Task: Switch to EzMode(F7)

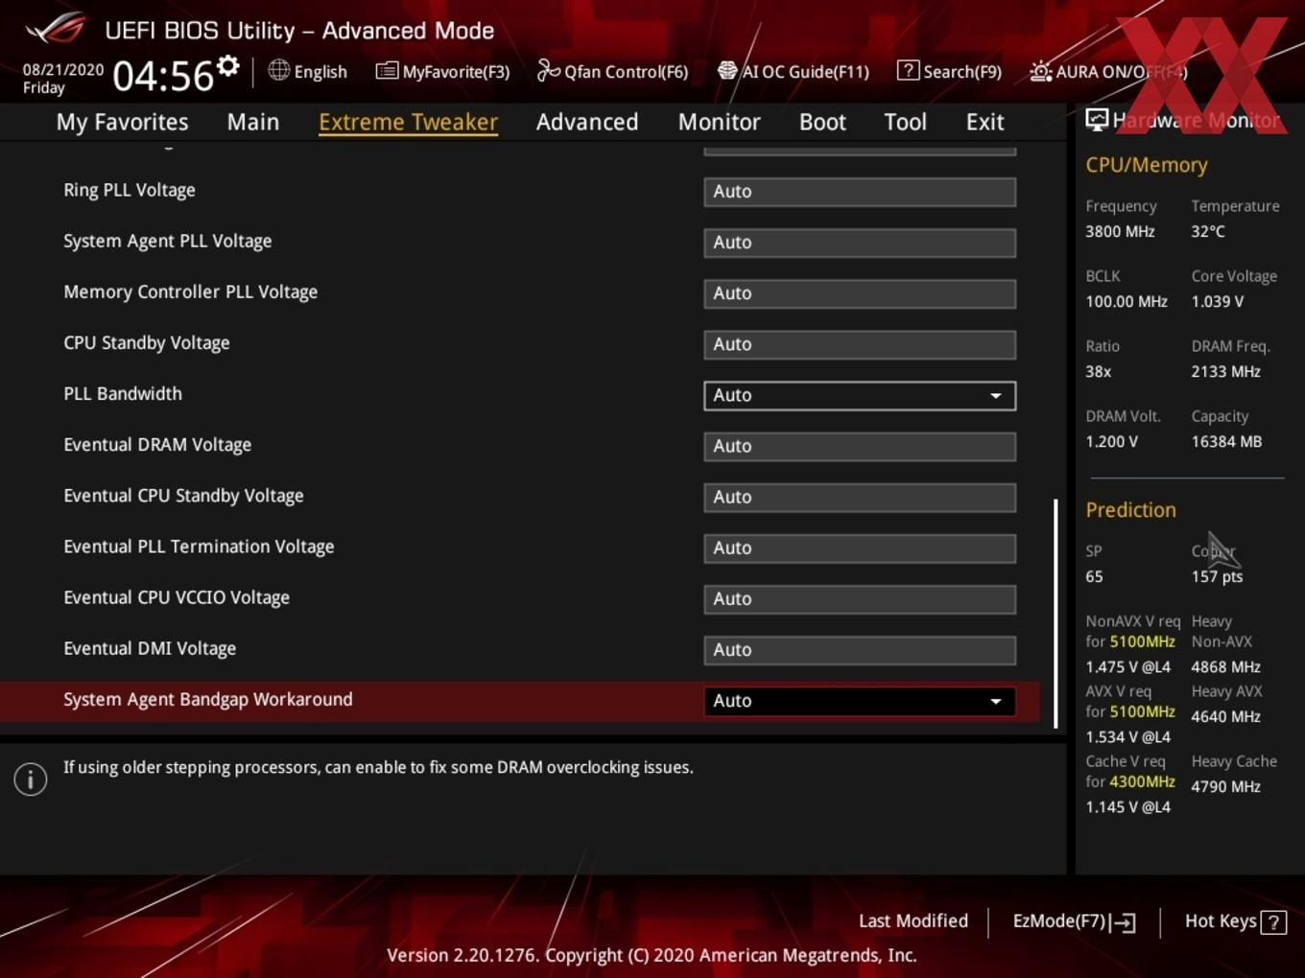Action: (x=1075, y=921)
